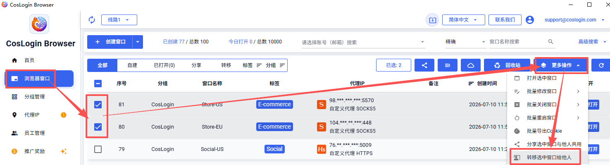This screenshot has height=165, width=610.
Task: Click the refresh sync icon beside 线路1
Action: pyautogui.click(x=92, y=20)
